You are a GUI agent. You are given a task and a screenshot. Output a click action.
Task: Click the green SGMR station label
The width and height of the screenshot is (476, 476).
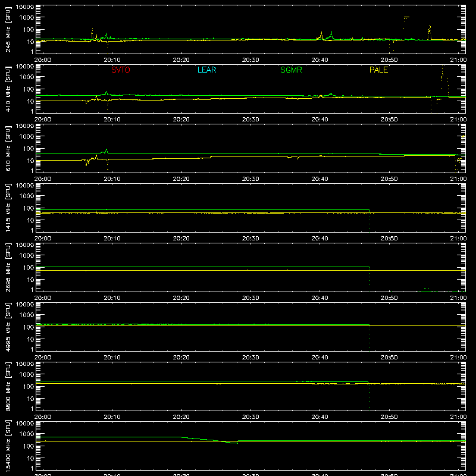click(x=291, y=70)
